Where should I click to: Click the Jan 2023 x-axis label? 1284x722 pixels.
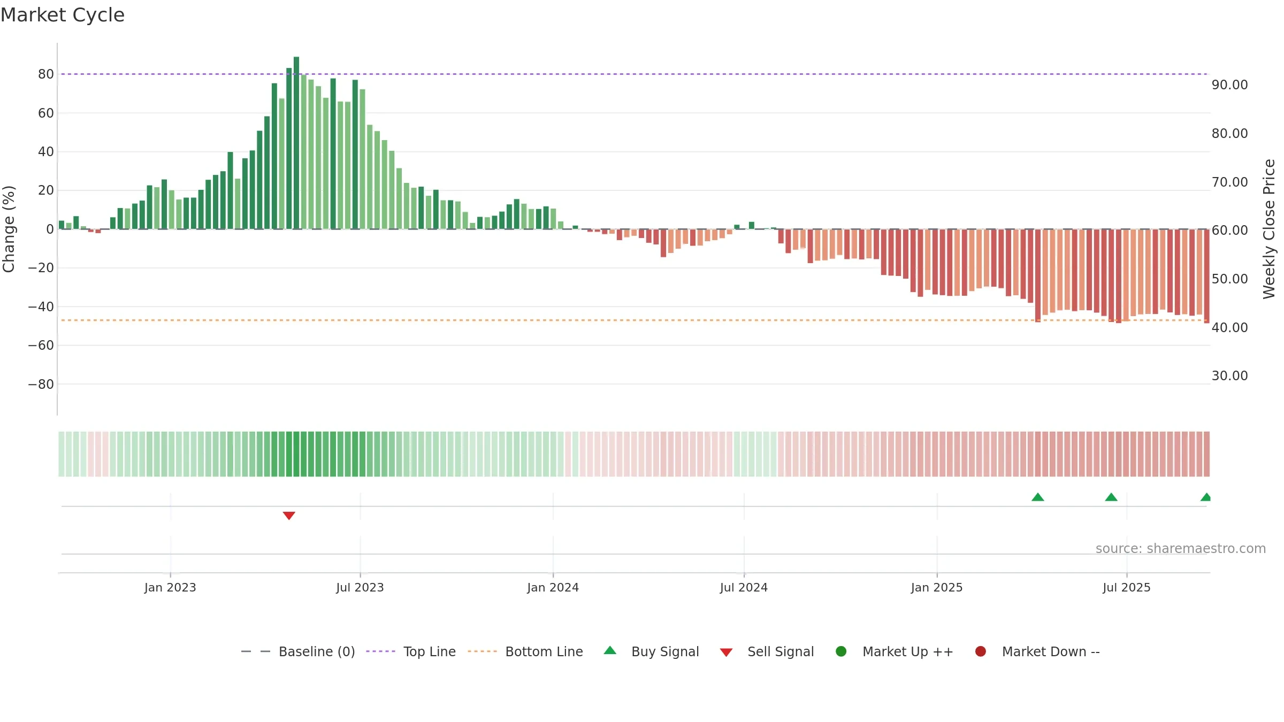(170, 587)
